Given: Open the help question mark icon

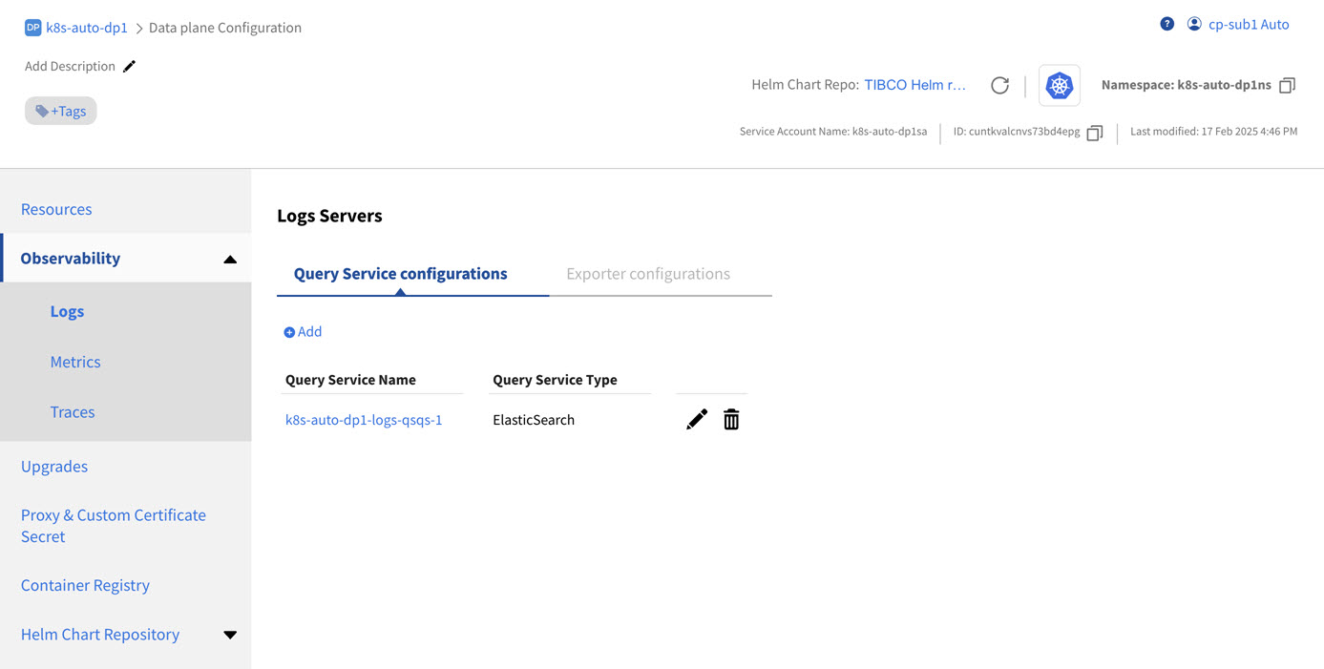Looking at the screenshot, I should click(x=1166, y=24).
